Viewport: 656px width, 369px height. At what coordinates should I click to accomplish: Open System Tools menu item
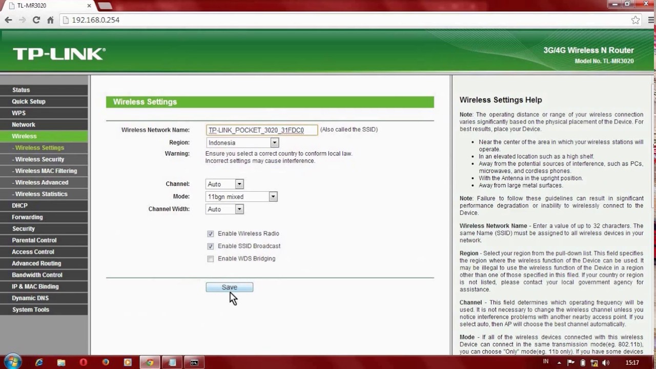coord(44,310)
